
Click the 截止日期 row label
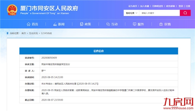(x=30, y=100)
